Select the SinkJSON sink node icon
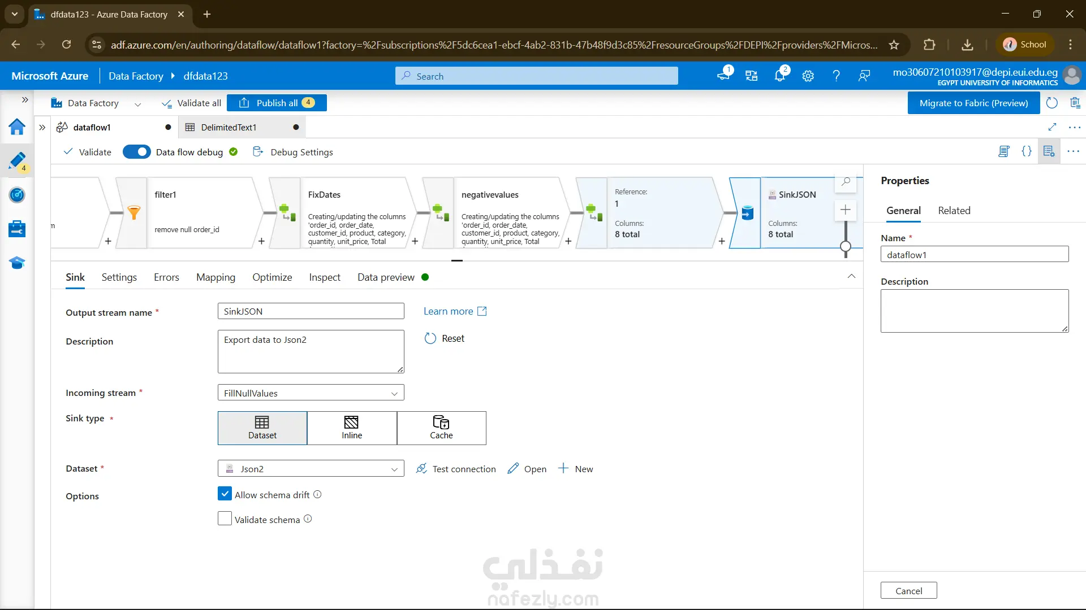This screenshot has height=610, width=1086. 747,213
